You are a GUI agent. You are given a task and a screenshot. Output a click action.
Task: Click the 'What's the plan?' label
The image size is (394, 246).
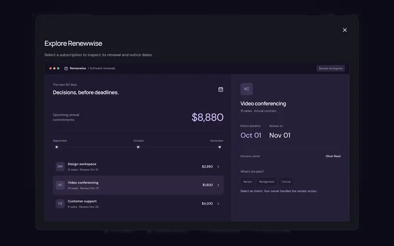click(x=252, y=172)
